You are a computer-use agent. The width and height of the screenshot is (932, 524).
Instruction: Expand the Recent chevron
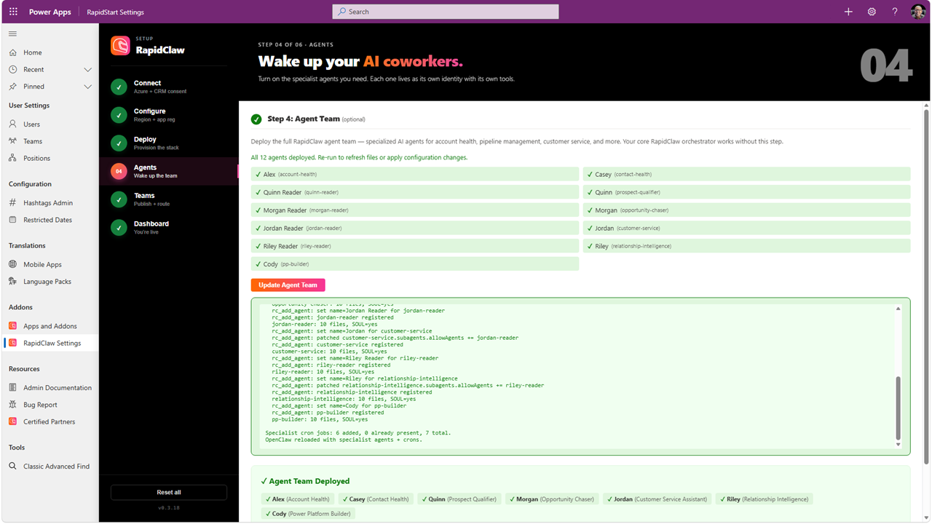pos(88,70)
